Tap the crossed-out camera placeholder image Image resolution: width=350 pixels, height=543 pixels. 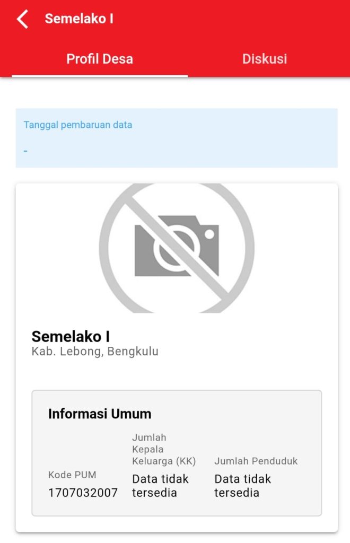tap(177, 248)
